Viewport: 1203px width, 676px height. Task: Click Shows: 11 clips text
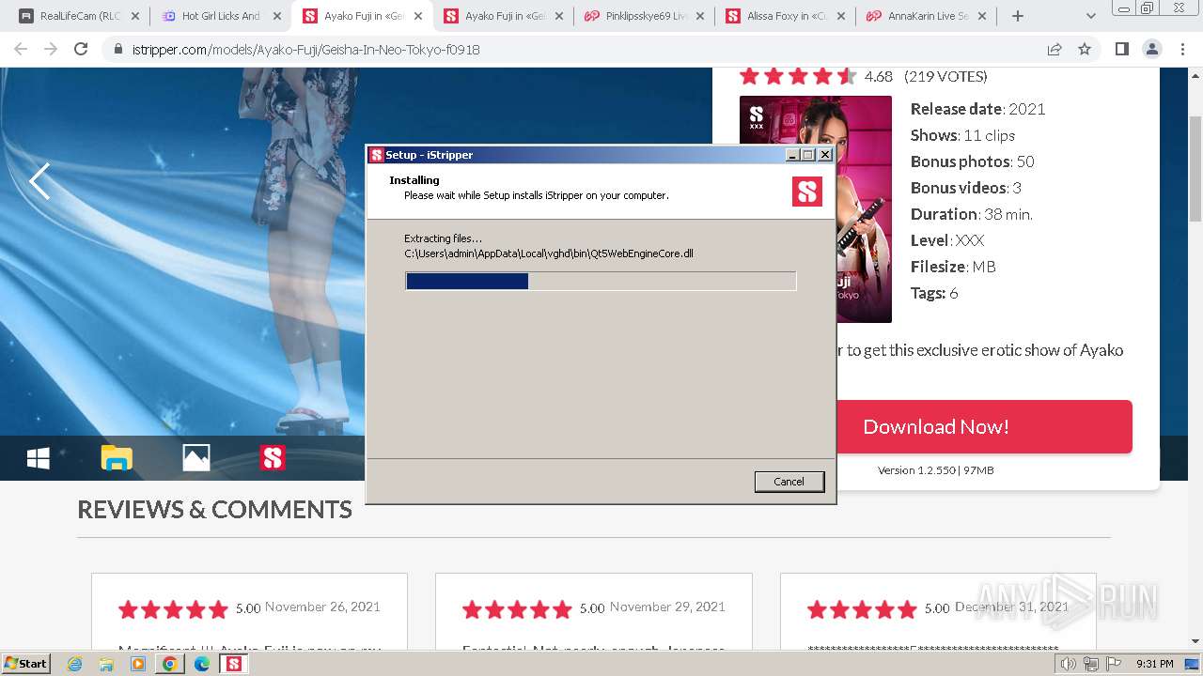coord(962,135)
